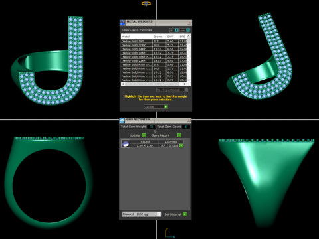Click the axis indicator at viewport bottom
Viewport: 319px width, 239px height.
click(169, 234)
